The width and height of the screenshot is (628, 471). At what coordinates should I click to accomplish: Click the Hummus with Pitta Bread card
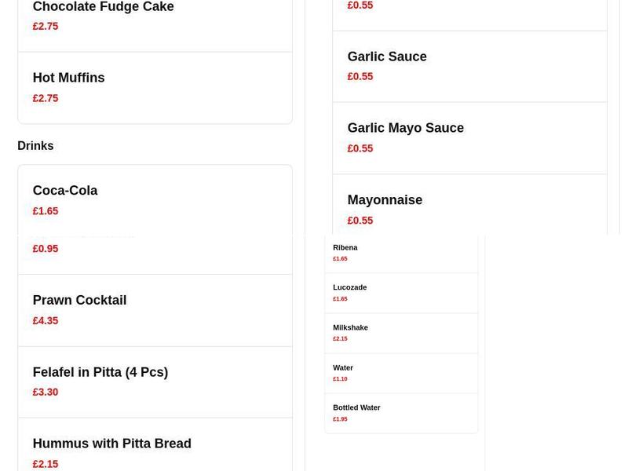[x=111, y=444]
